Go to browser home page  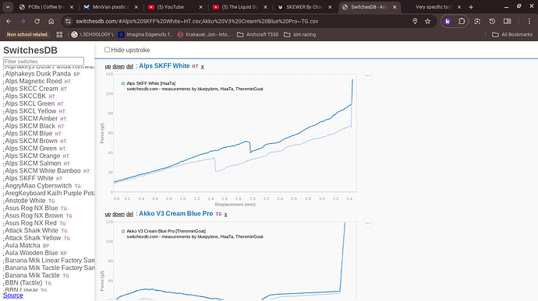[x=51, y=21]
